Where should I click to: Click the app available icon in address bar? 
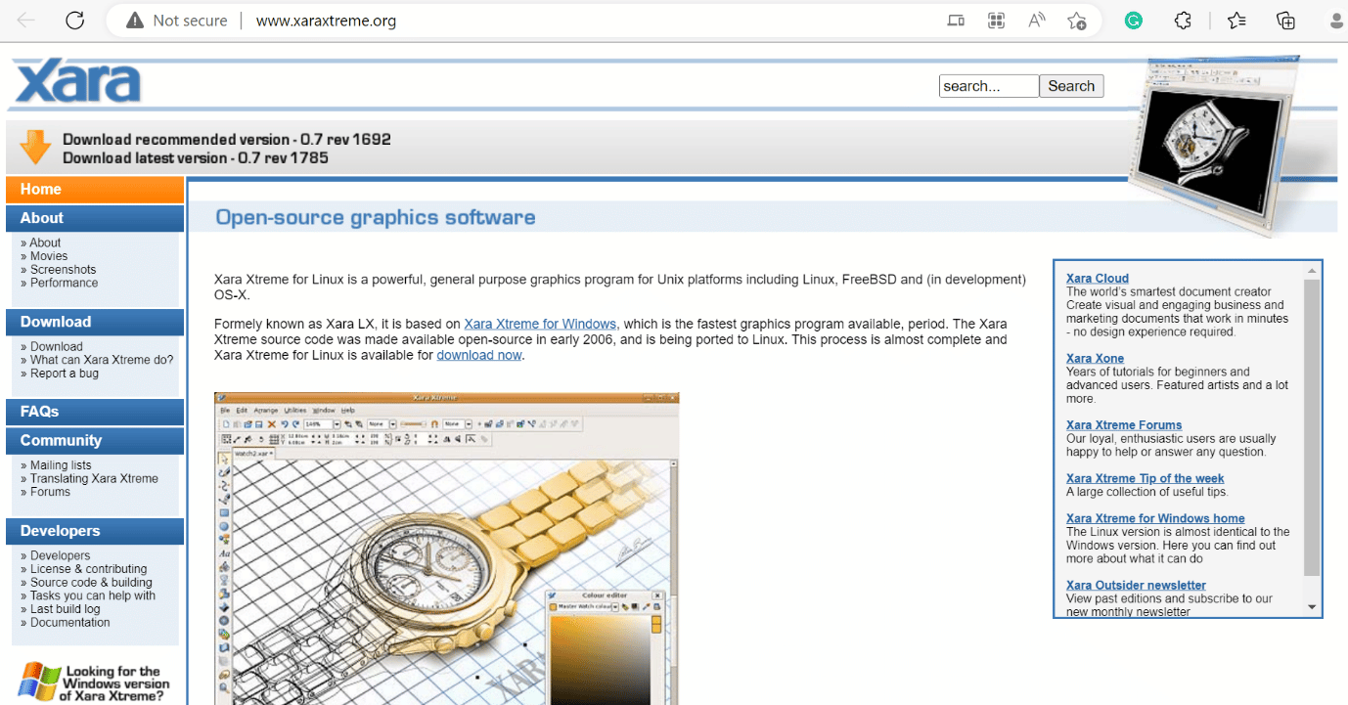coord(956,21)
